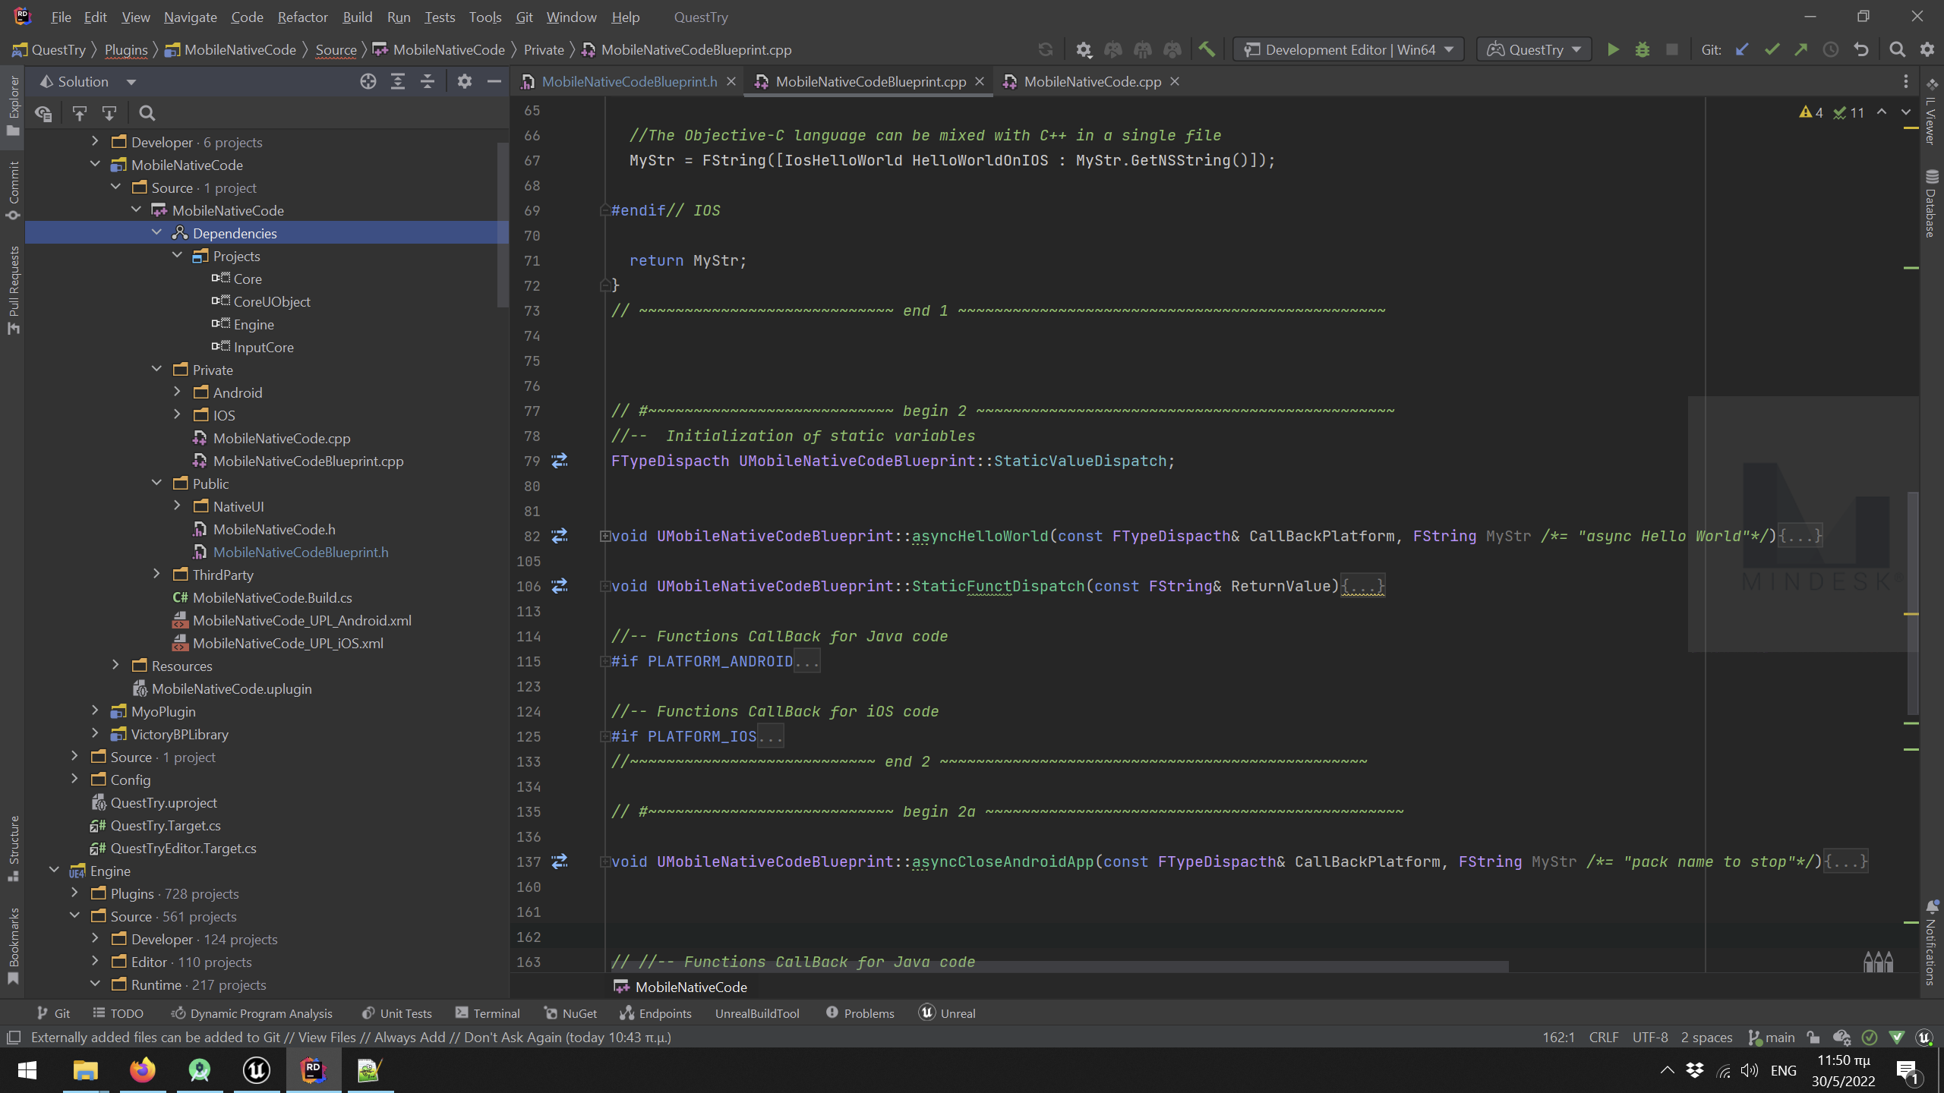The height and width of the screenshot is (1093, 1944).
Task: Unfold the PLATFORM_ANDROID block on line 115
Action: click(x=604, y=662)
